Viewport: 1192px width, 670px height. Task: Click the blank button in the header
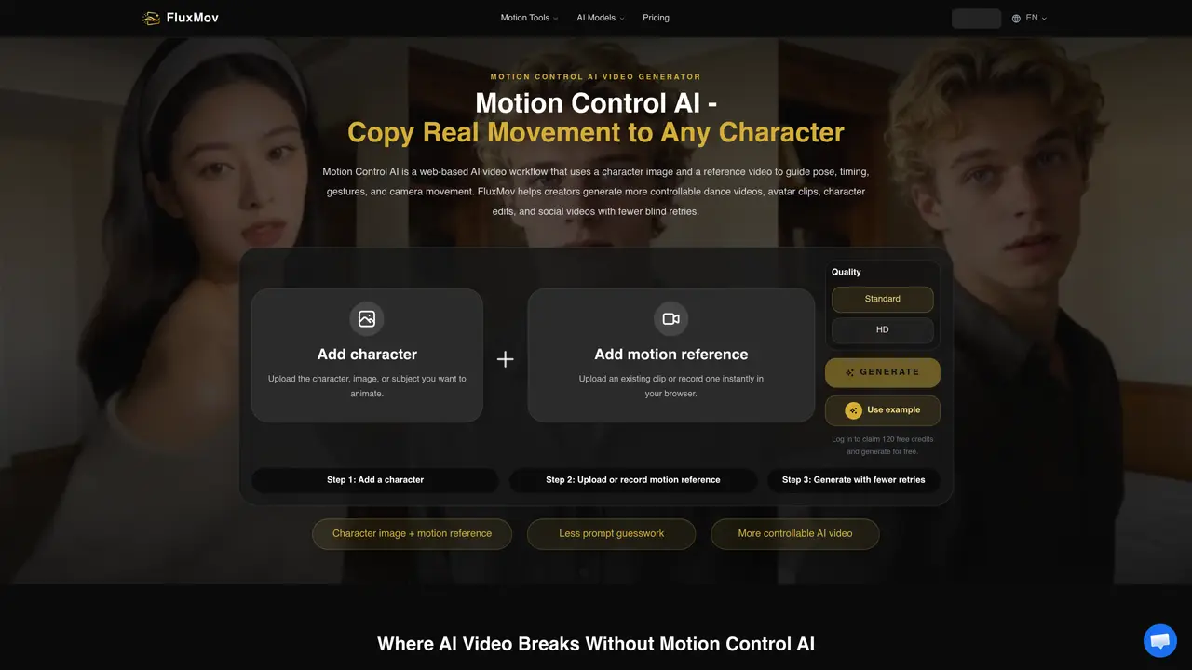[976, 19]
